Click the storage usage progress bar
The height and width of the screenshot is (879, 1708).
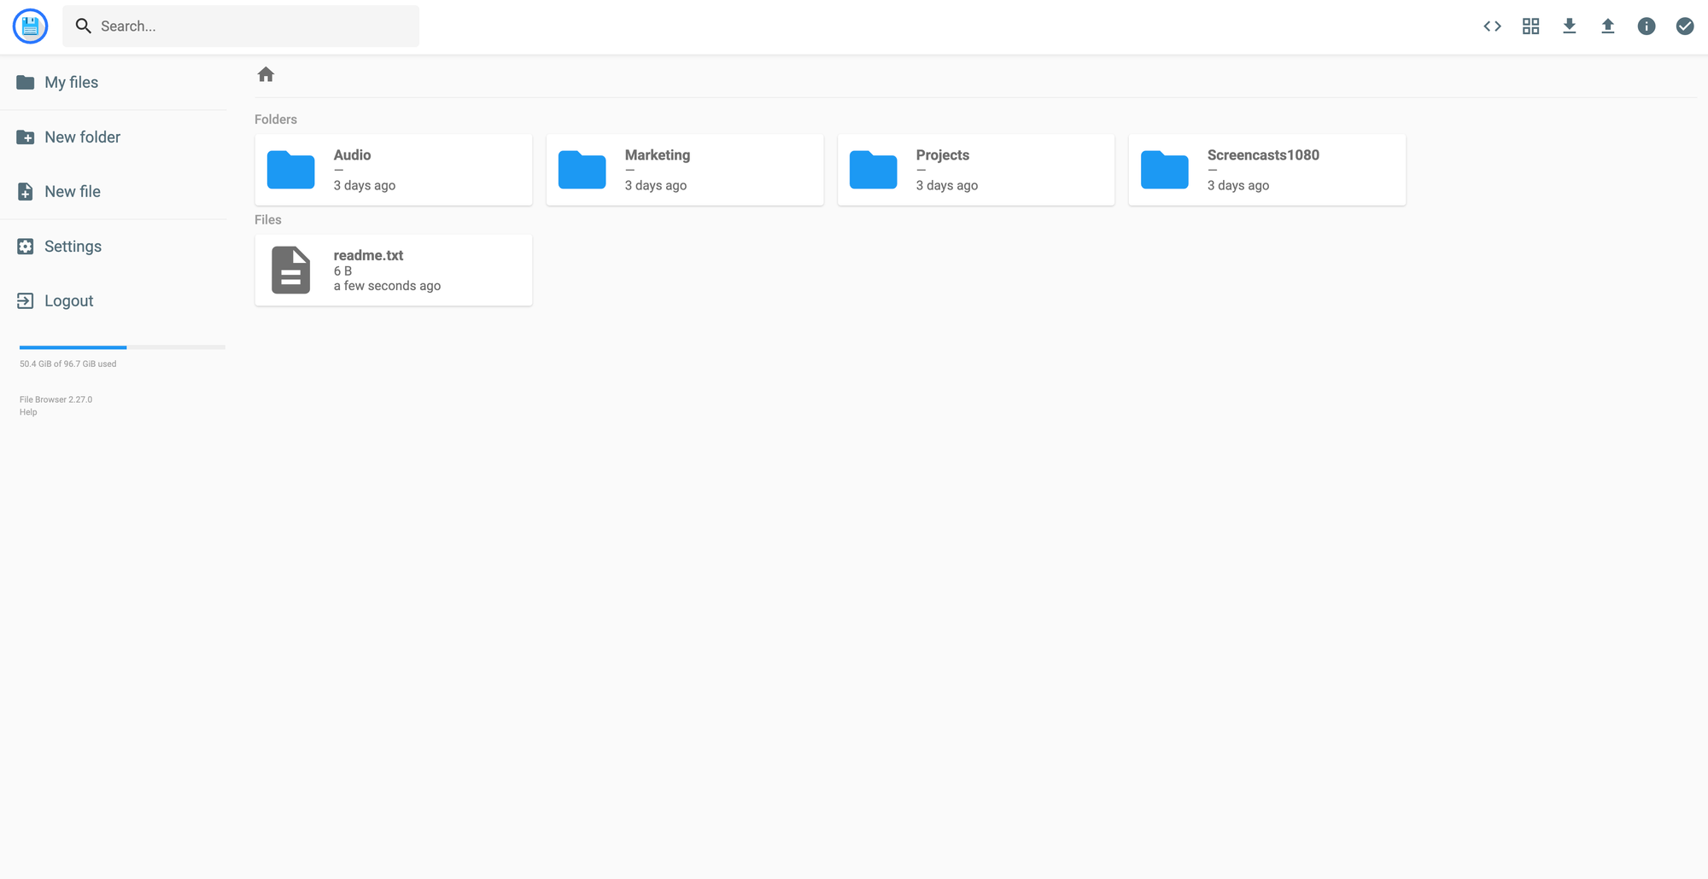pos(121,347)
